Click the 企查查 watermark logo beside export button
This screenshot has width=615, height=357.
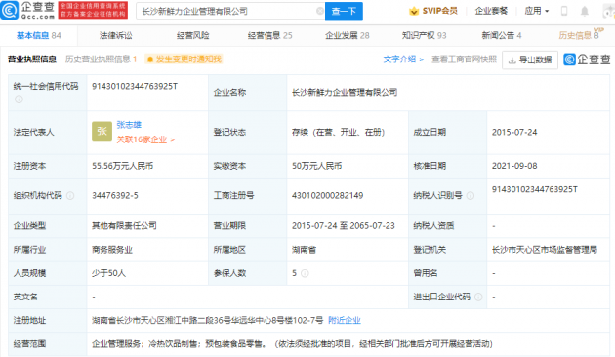pyautogui.click(x=587, y=59)
